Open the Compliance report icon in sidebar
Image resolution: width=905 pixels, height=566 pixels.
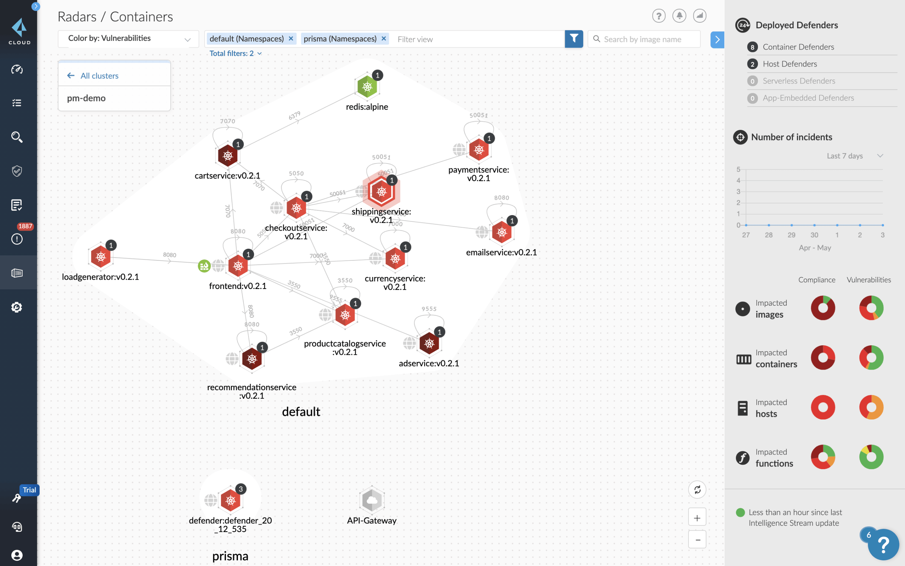click(x=17, y=205)
